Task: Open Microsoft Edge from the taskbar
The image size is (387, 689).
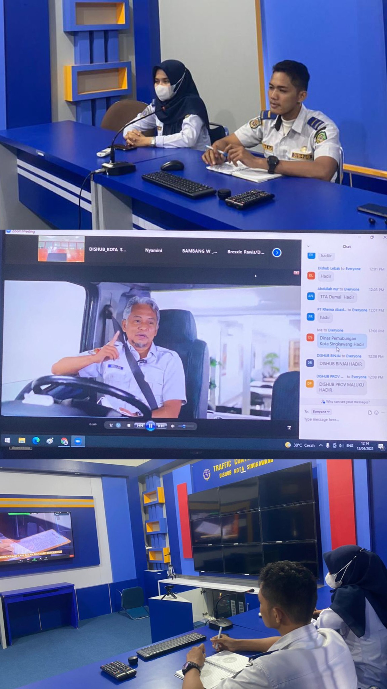Action: 36,441
